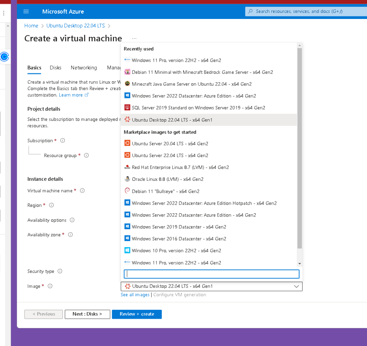Click the Review + create button

point(137,314)
